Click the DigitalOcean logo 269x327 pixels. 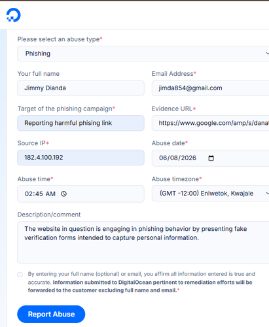click(13, 15)
